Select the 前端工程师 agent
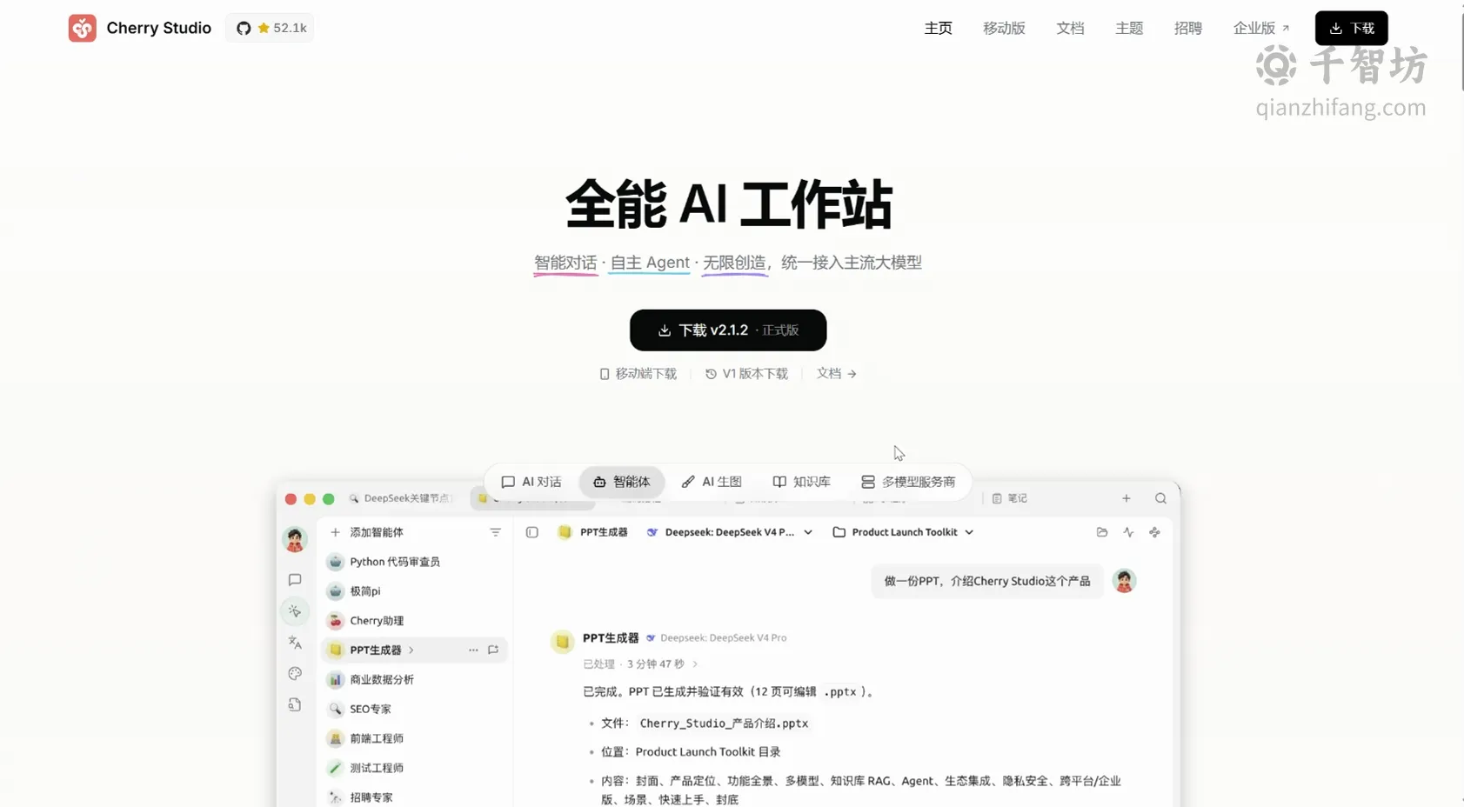The width and height of the screenshot is (1464, 807). point(414,739)
